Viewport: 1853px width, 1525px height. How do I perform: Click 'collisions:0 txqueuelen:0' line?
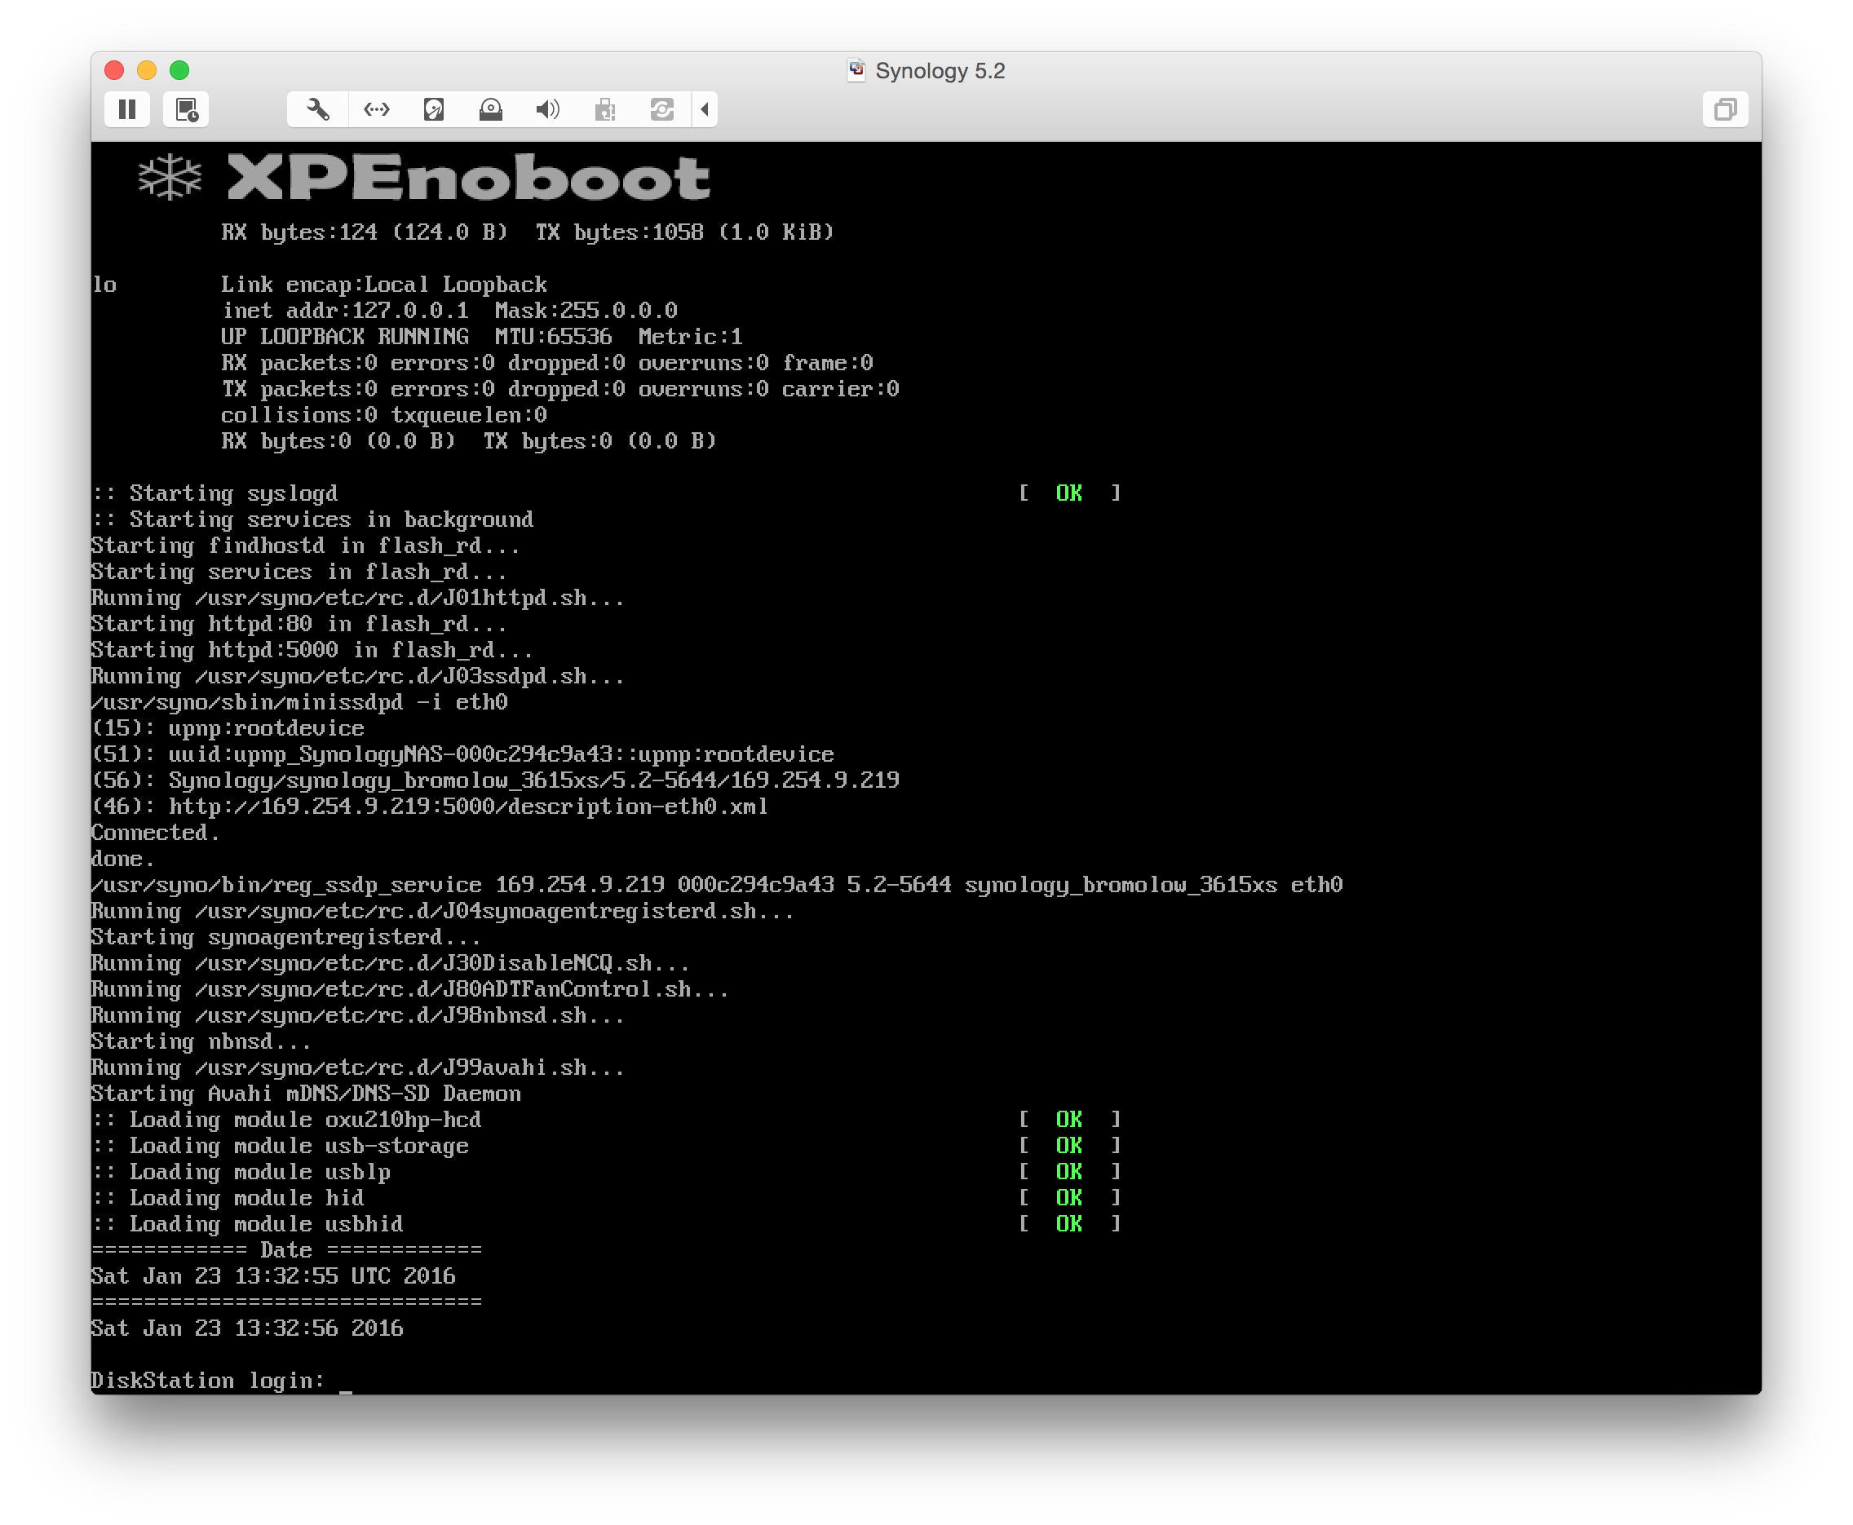384,416
